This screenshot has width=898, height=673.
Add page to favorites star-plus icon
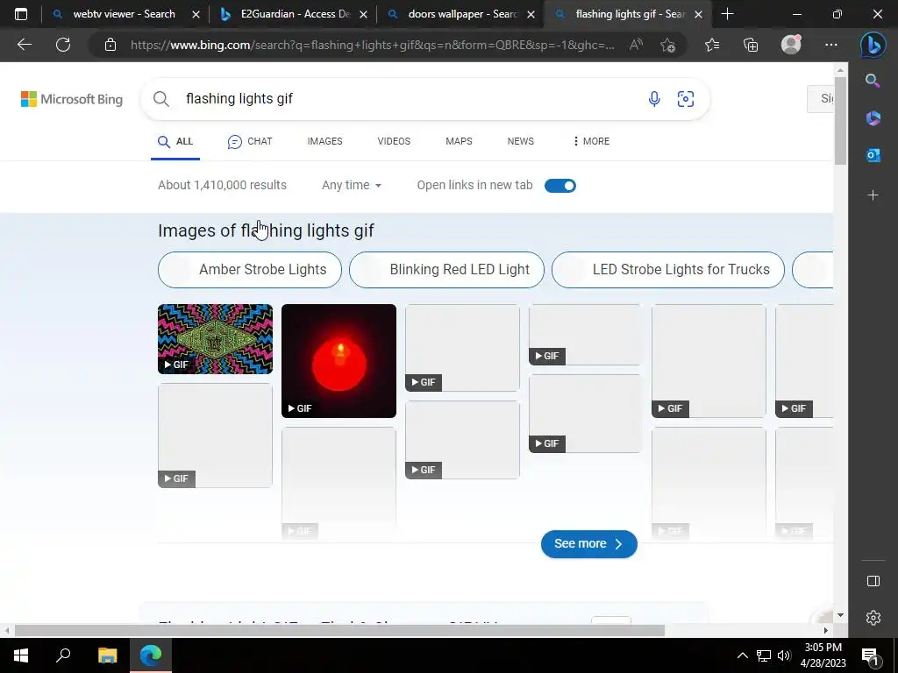coord(667,45)
